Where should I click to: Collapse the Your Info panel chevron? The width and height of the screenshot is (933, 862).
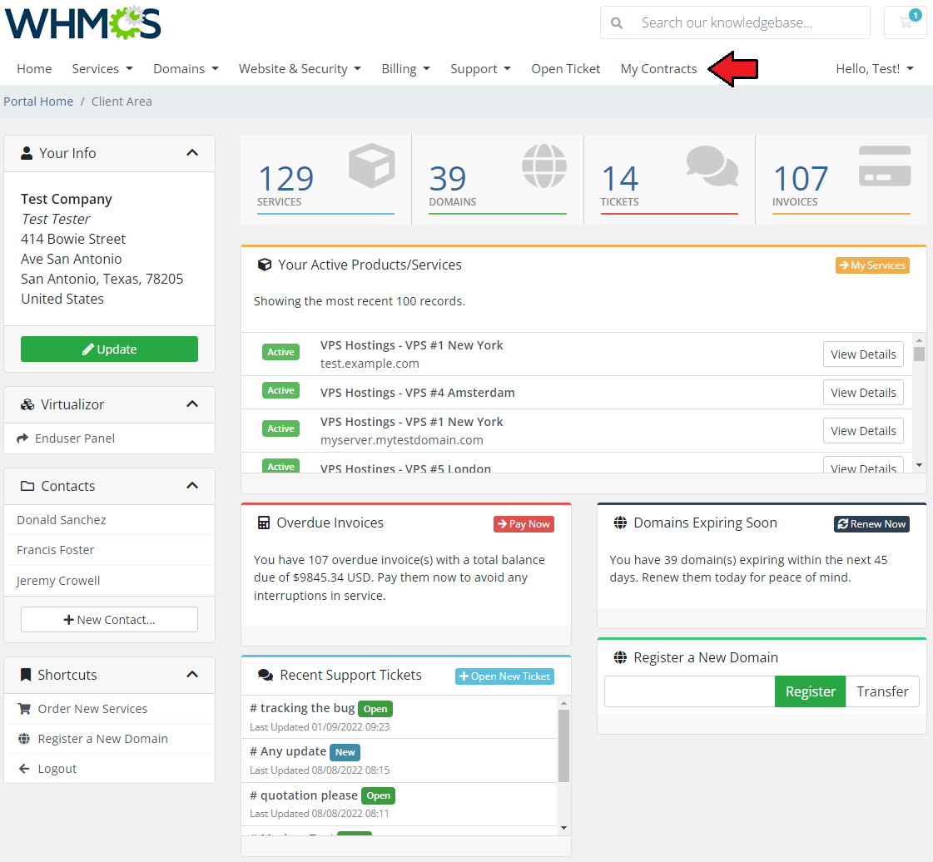click(x=192, y=153)
